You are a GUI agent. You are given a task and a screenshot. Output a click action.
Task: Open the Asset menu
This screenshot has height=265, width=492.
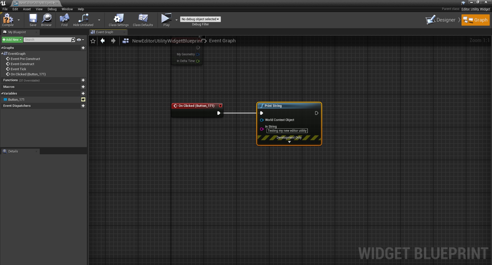(x=27, y=9)
